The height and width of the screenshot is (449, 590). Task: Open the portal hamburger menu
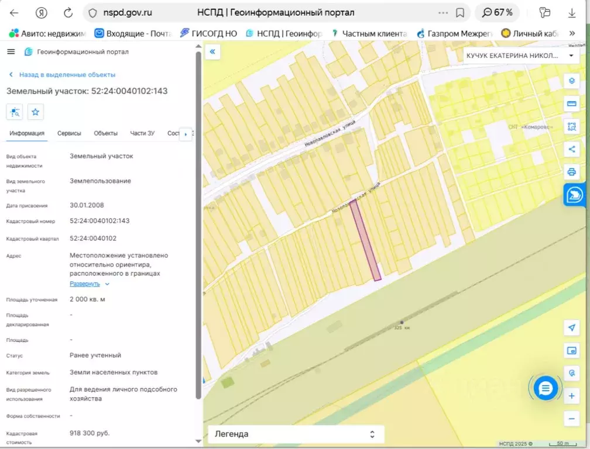click(x=10, y=51)
